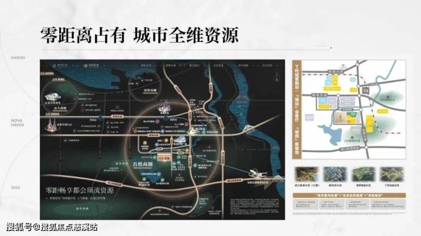Open the fourth aerial photo thumbnail
This screenshot has width=421, height=236.
pos(392,174)
